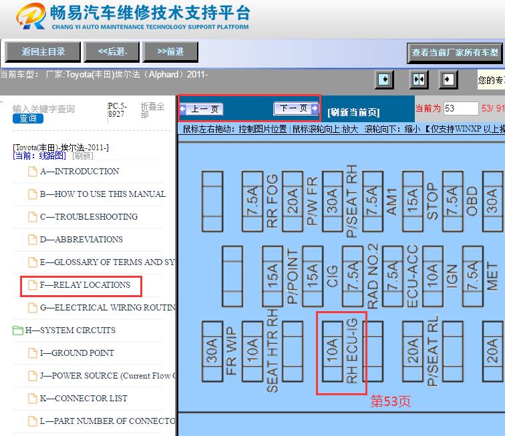The height and width of the screenshot is (436, 505).
Task: Click the F—RELAY LOCATIONS page icon
Action: pos(33,284)
